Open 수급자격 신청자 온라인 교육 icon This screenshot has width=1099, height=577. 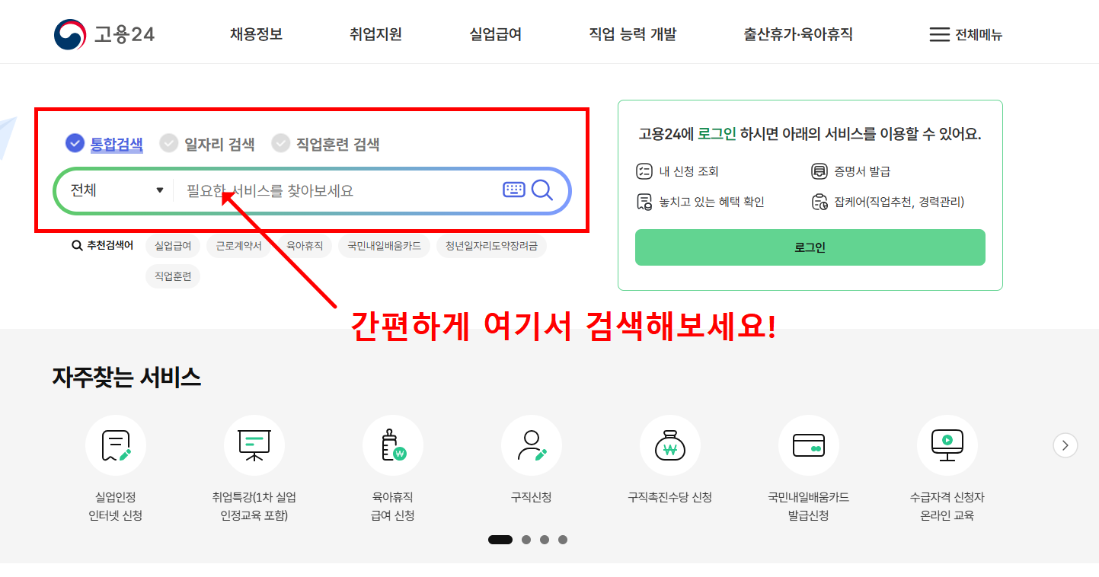(x=947, y=445)
